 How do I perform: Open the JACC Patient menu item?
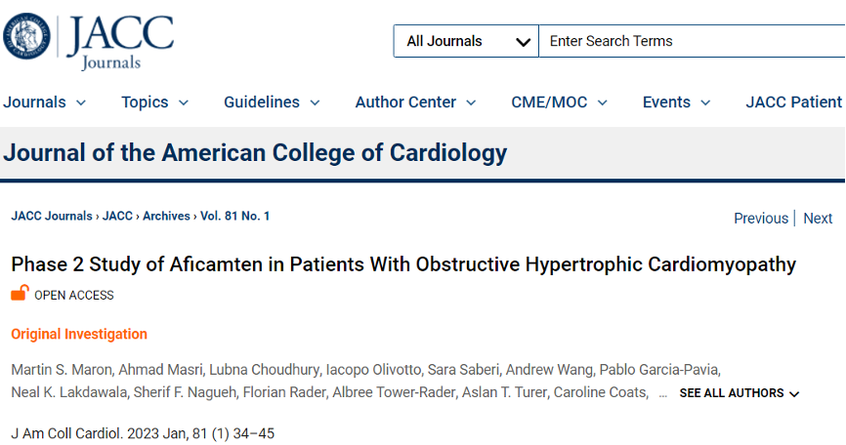pos(793,101)
